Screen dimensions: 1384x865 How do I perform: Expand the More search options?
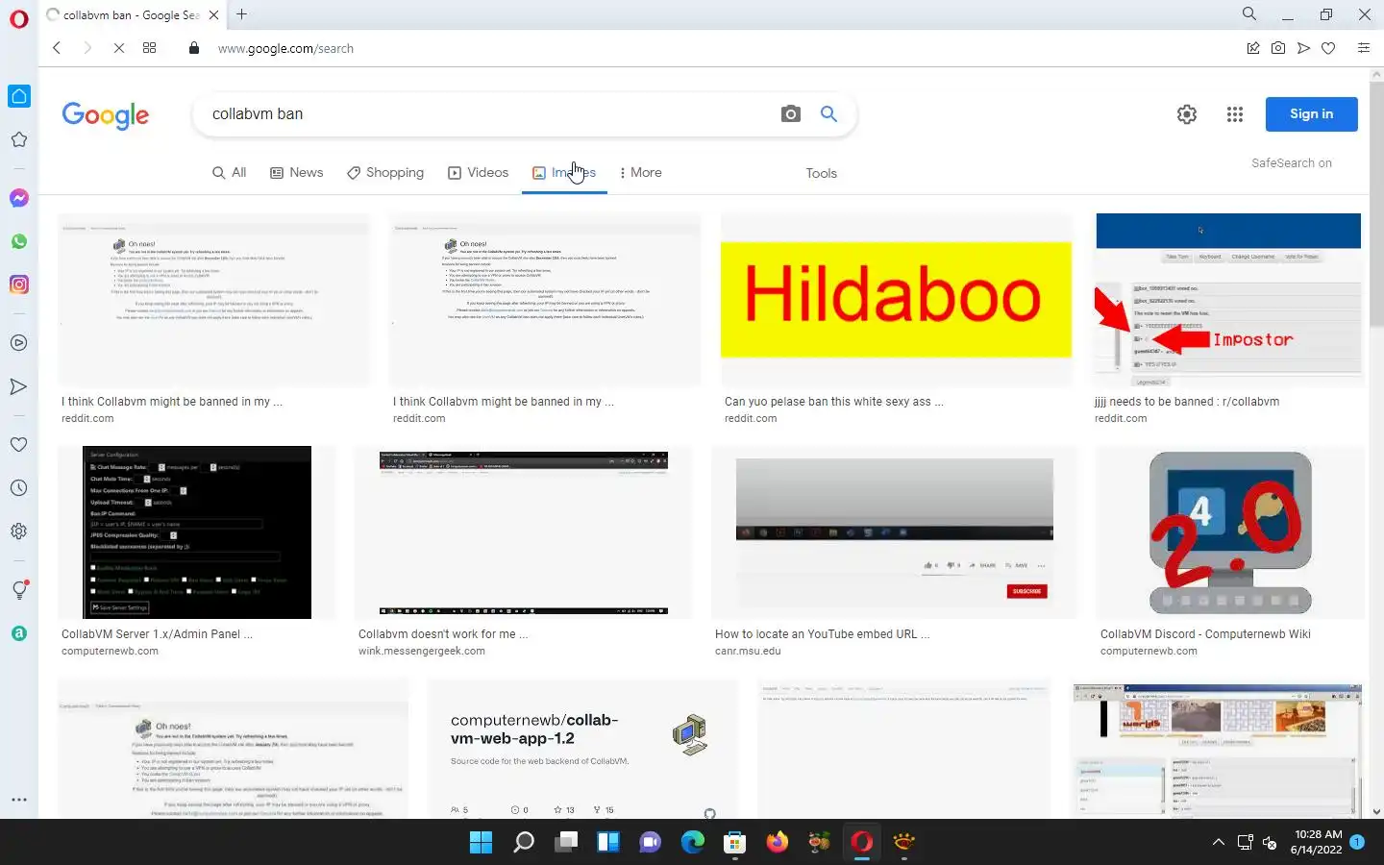(640, 173)
